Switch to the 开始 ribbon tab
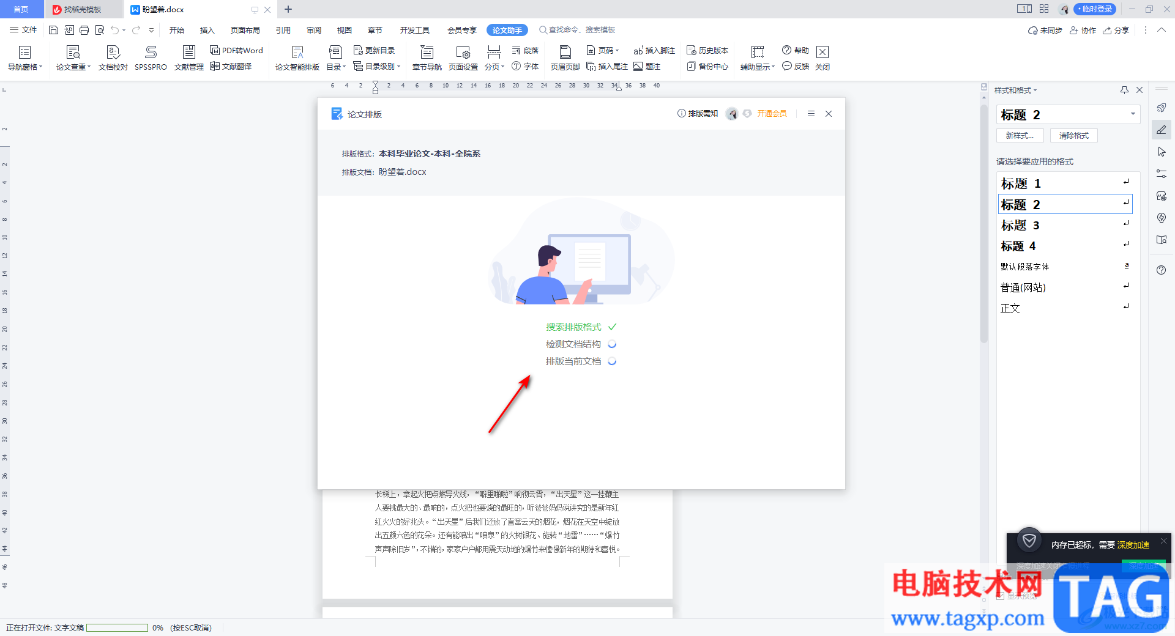The image size is (1175, 636). (177, 30)
